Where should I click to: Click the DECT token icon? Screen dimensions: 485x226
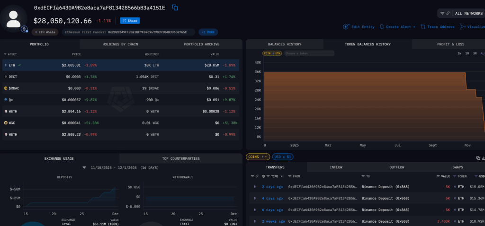(6, 77)
